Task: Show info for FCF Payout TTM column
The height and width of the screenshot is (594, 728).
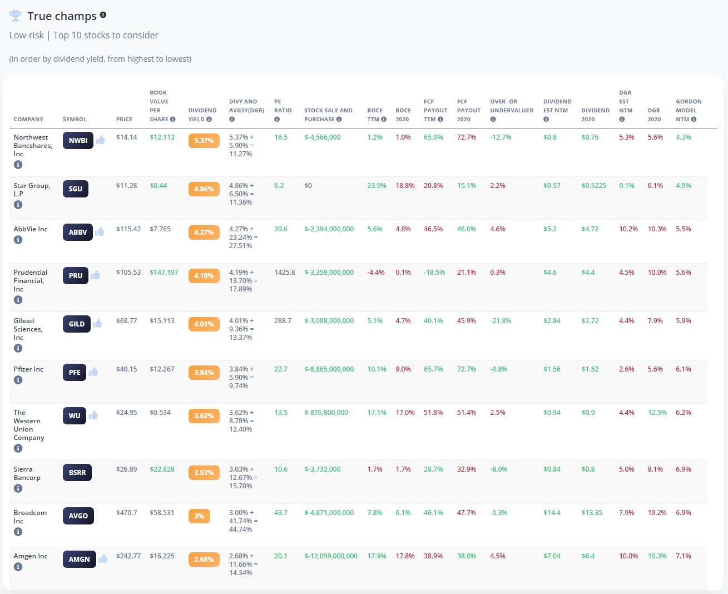Action: tap(440, 119)
